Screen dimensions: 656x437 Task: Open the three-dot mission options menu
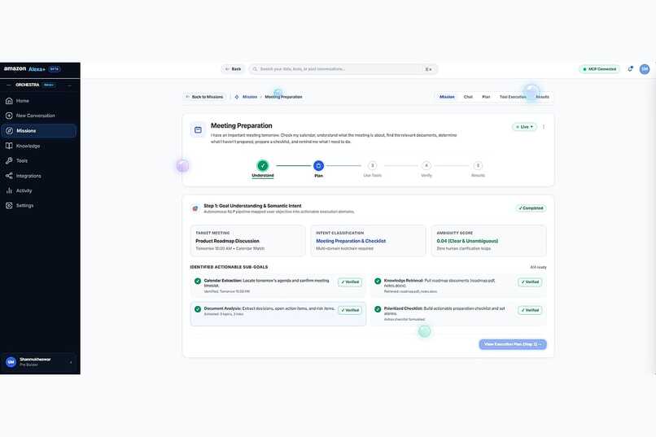click(x=544, y=127)
